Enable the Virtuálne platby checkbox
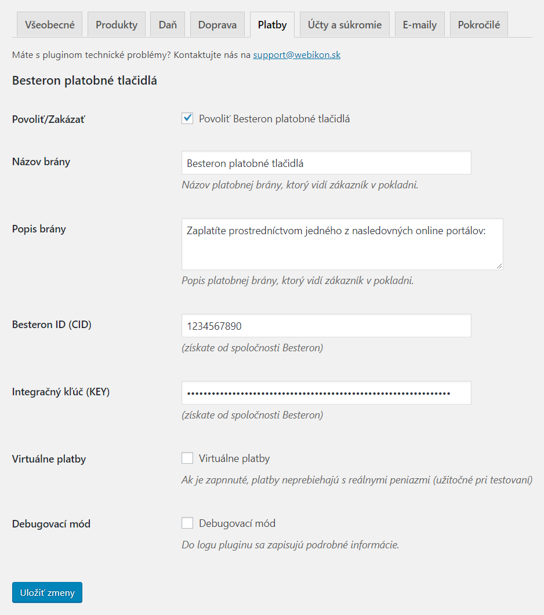The image size is (544, 615). click(187, 458)
